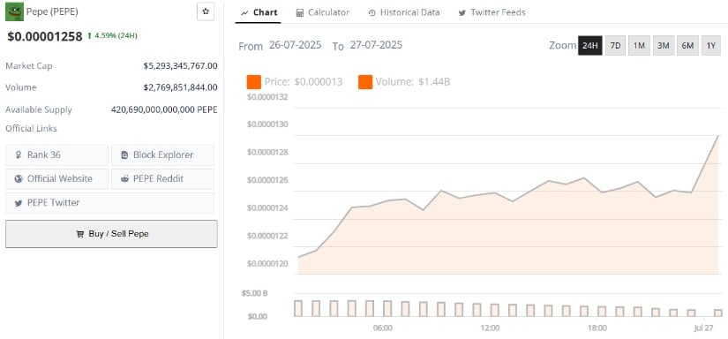Click the Pepe frog logo icon
The image size is (728, 339).
[x=14, y=11]
